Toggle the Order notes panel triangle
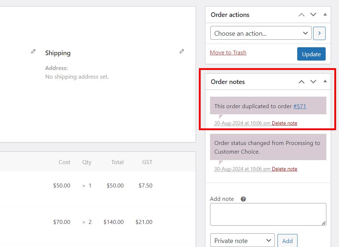Image resolution: width=339 pixels, height=247 pixels. point(325,81)
